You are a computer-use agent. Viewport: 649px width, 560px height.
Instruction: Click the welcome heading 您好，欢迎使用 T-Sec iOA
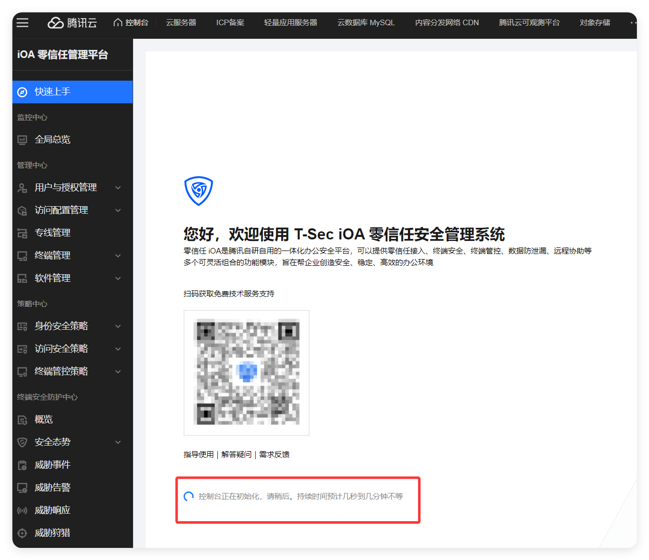[x=344, y=234]
